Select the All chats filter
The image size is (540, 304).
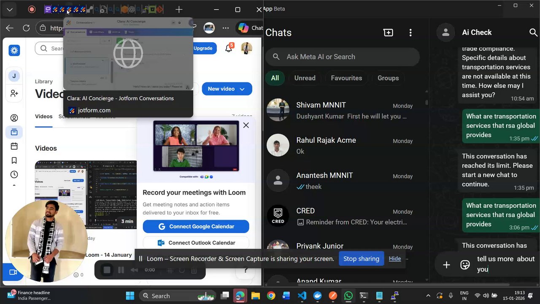point(275,78)
